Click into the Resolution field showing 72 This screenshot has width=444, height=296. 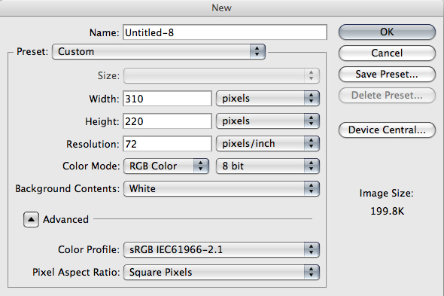pos(167,144)
